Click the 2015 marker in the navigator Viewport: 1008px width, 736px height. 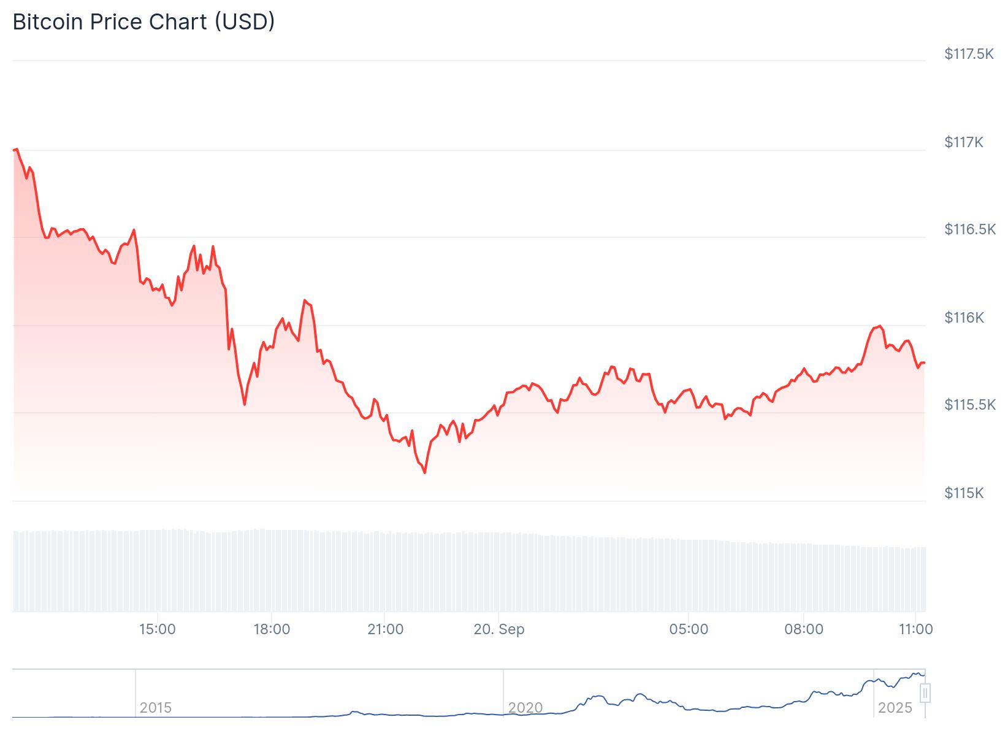pos(156,708)
